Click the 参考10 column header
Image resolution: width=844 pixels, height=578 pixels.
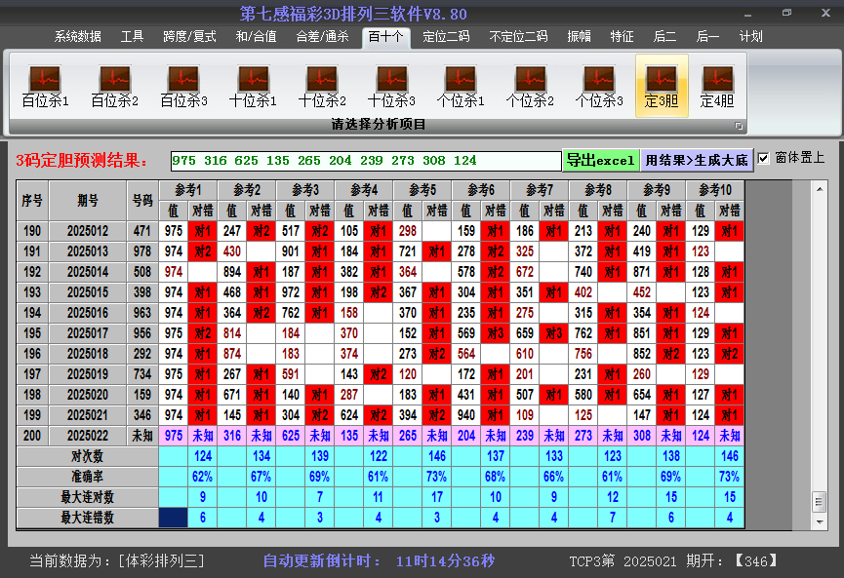pos(715,190)
